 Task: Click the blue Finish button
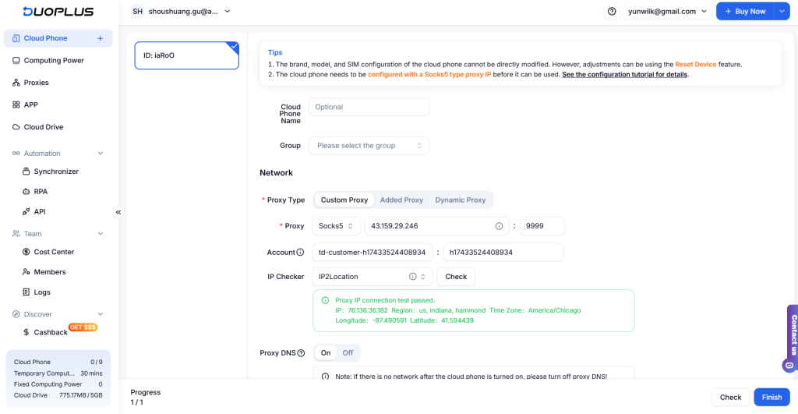tap(772, 397)
